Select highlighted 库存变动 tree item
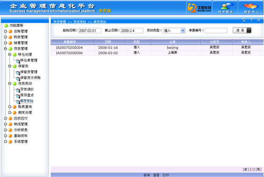 point(27,101)
